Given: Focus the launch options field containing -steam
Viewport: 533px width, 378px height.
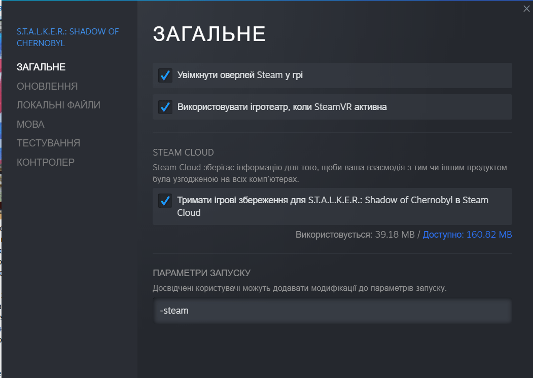Looking at the screenshot, I should pyautogui.click(x=332, y=311).
